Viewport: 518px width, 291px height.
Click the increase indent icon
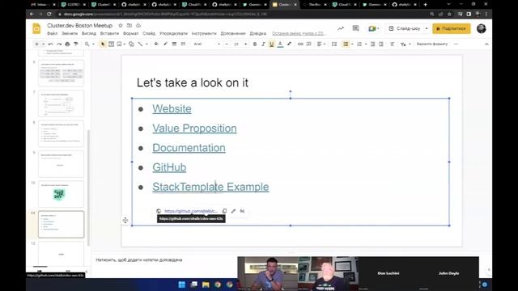point(381,44)
